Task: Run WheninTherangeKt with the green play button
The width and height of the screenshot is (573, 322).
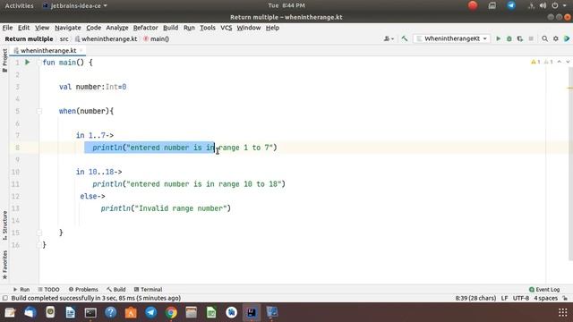Action: 498,38
